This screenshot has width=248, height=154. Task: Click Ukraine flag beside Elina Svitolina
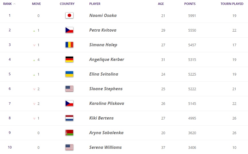pos(69,74)
